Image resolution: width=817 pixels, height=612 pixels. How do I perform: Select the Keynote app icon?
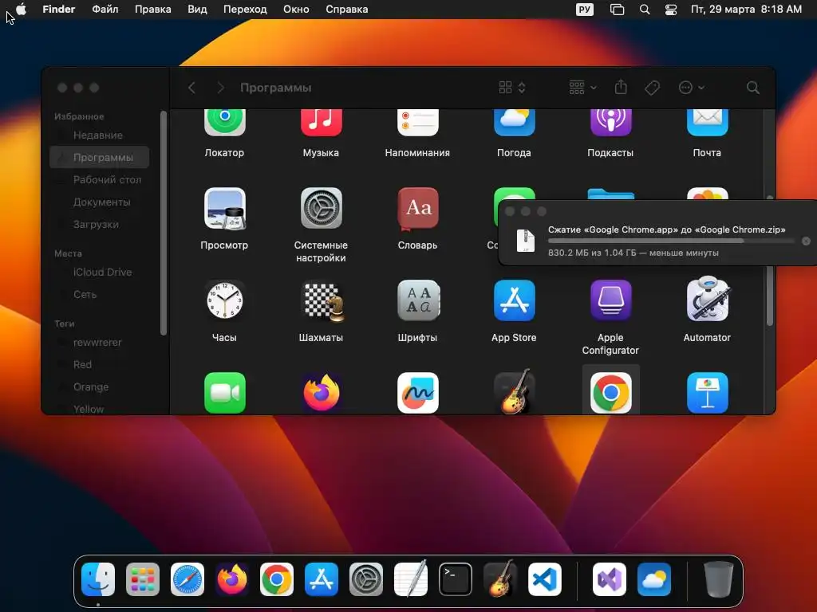coord(707,392)
